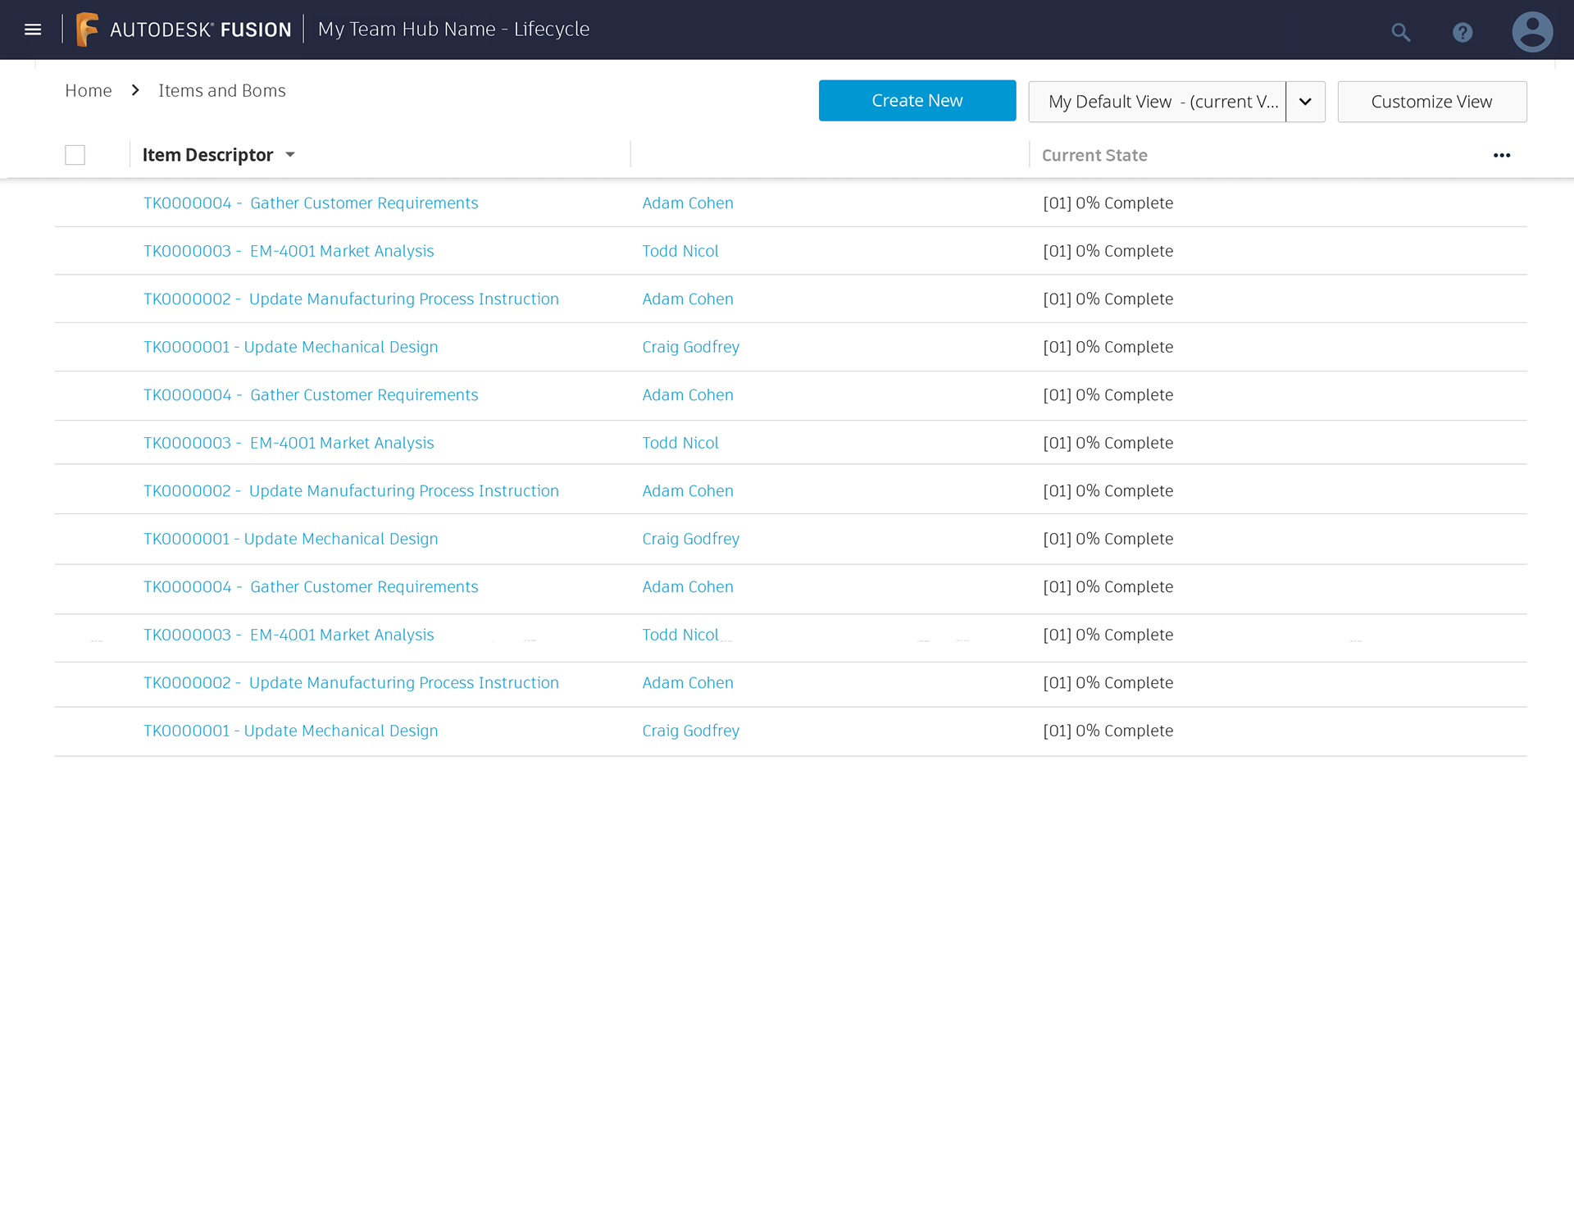Click the Create New button
1574x1230 pixels.
coord(917,101)
